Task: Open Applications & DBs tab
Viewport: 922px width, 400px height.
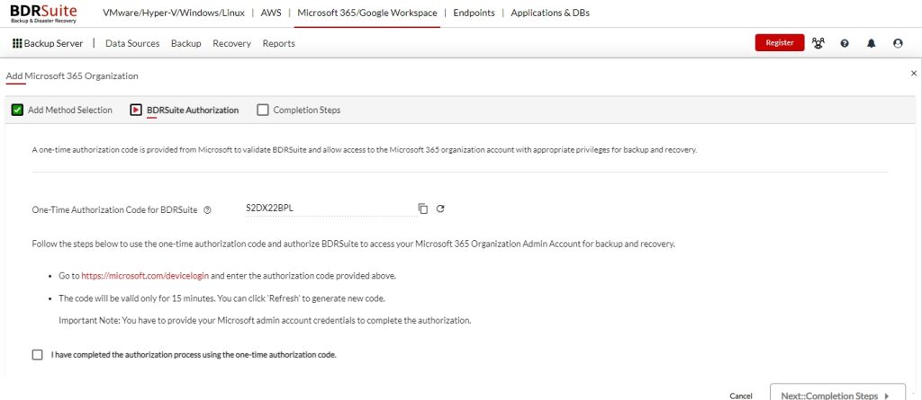Action: coord(550,13)
